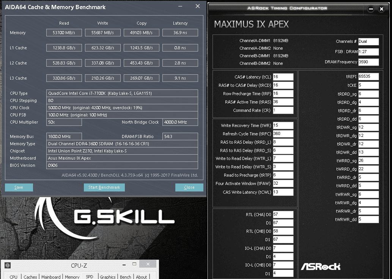The image size is (392, 279).
Task: Click the tRRD_L field showing 8
Action: (x=283, y=142)
